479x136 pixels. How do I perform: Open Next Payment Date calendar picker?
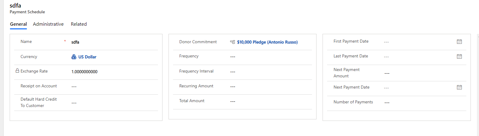tap(459, 87)
